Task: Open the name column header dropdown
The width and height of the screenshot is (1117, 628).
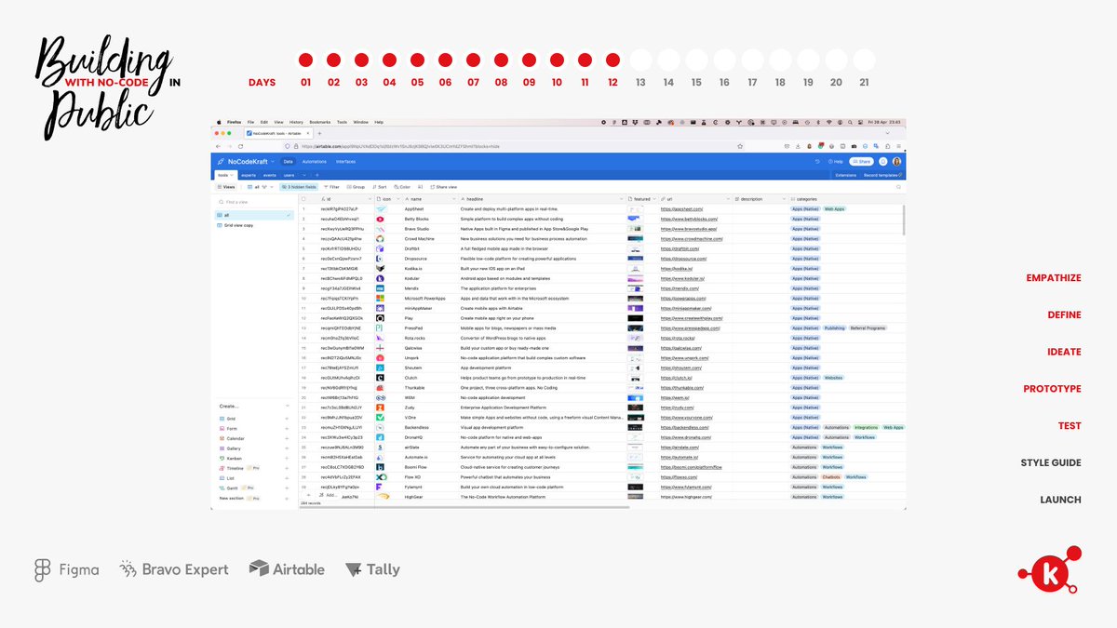Action: [453, 199]
